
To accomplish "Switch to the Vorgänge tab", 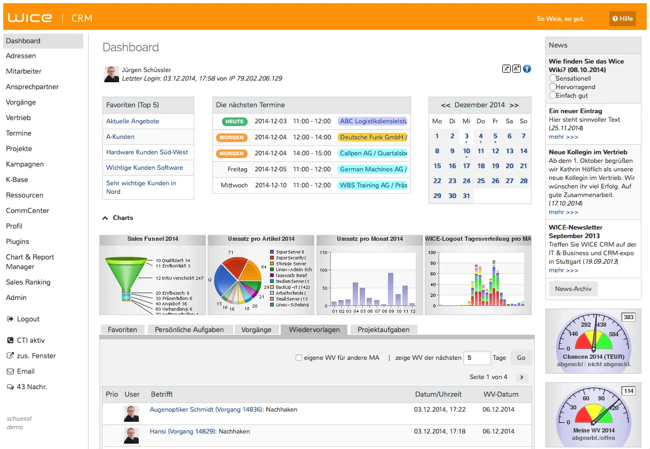I will 256,329.
